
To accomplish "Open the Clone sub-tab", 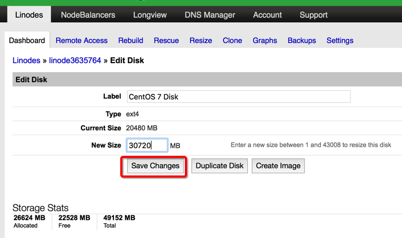I will (x=233, y=40).
